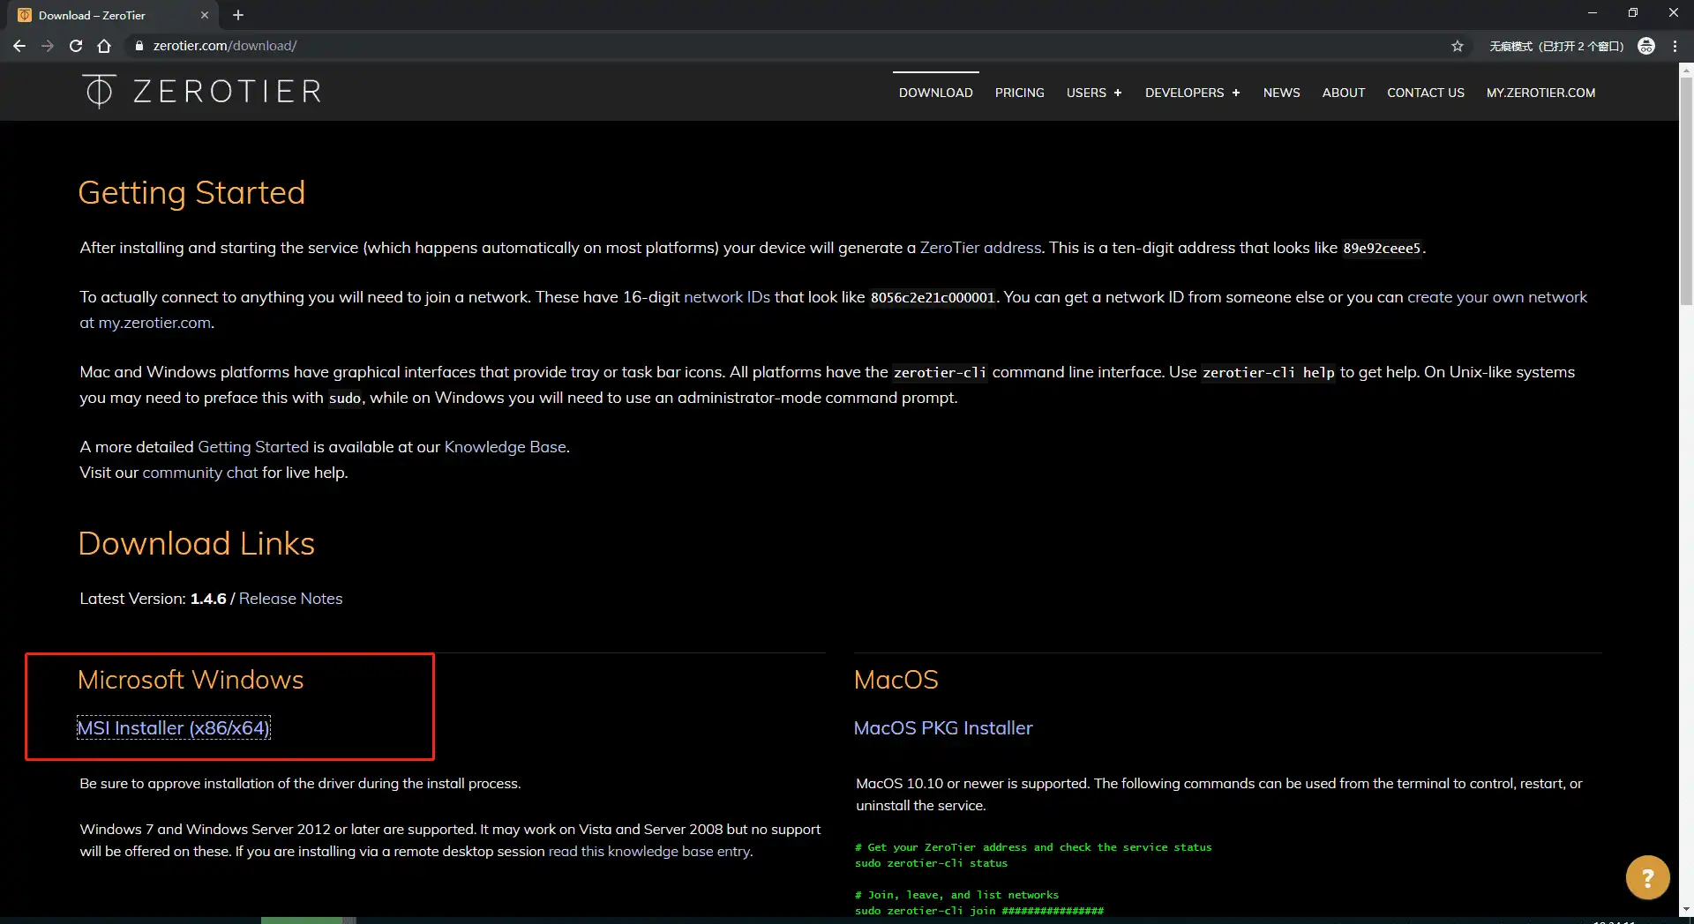The height and width of the screenshot is (924, 1694).
Task: Click the MacOS heading
Action: click(x=896, y=680)
